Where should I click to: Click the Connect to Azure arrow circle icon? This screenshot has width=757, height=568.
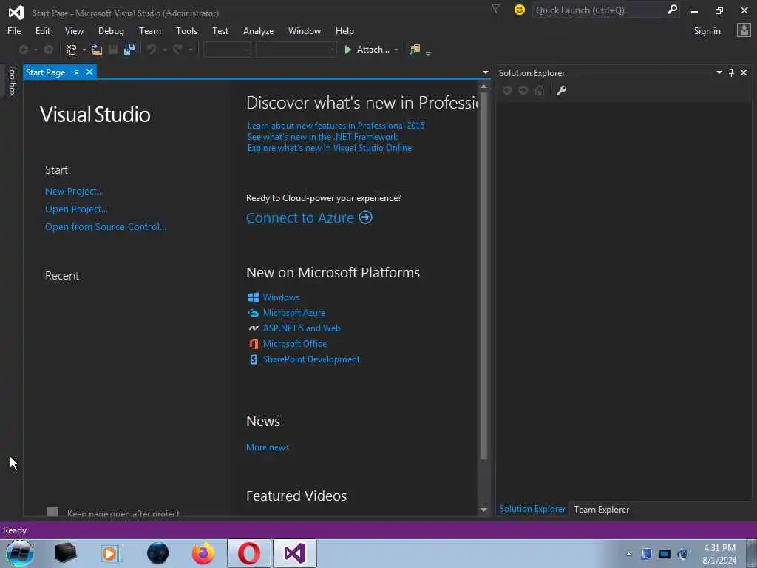tap(366, 217)
